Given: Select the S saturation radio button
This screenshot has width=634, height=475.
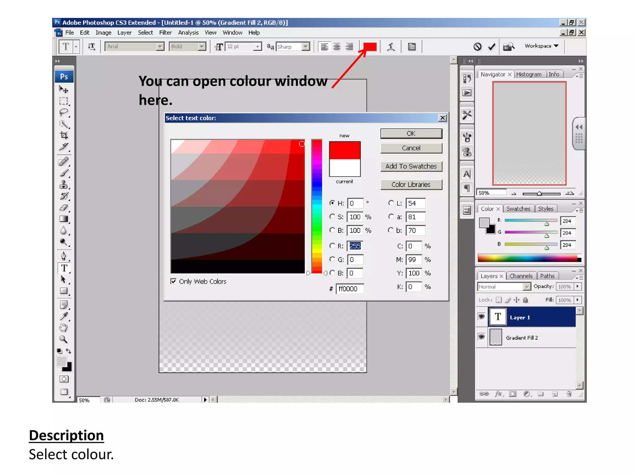Looking at the screenshot, I should point(332,216).
